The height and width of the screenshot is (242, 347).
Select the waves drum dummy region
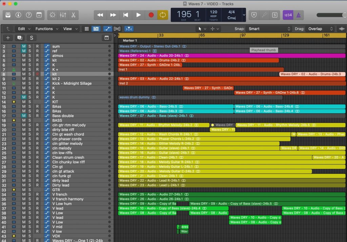point(200,97)
